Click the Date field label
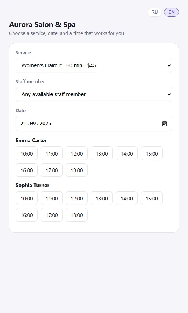Screen dimensions: 188x313 tap(21, 111)
